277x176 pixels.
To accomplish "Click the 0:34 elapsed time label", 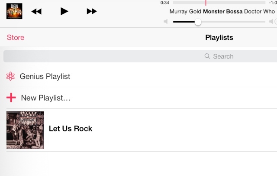I will tap(164, 3).
